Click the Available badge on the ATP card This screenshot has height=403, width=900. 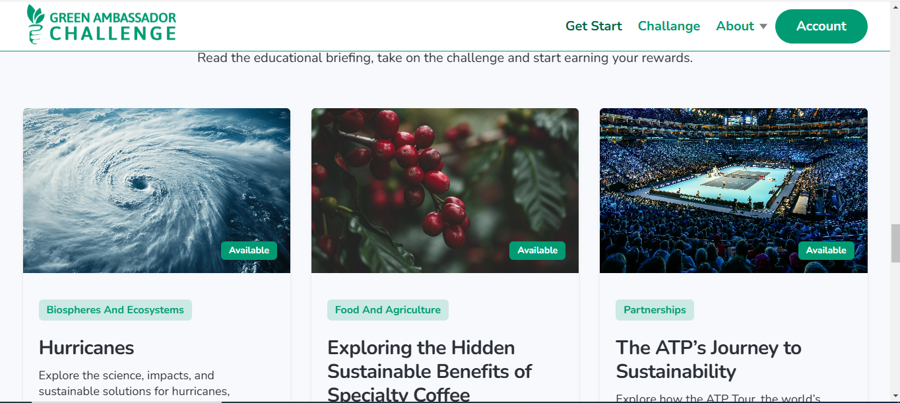pyautogui.click(x=826, y=251)
